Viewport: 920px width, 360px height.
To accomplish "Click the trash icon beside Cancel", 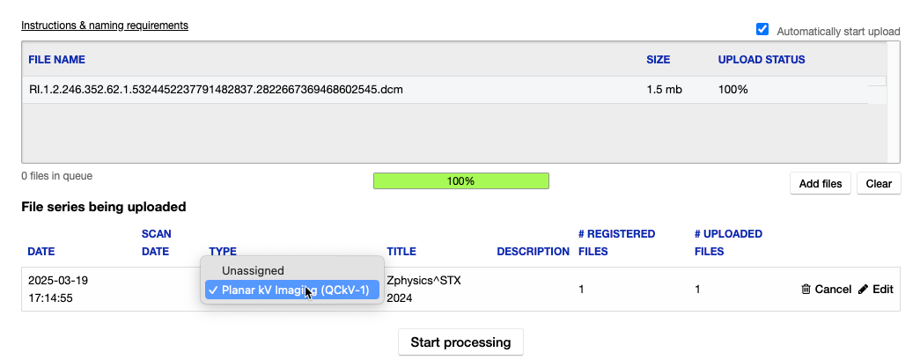I will coord(806,290).
